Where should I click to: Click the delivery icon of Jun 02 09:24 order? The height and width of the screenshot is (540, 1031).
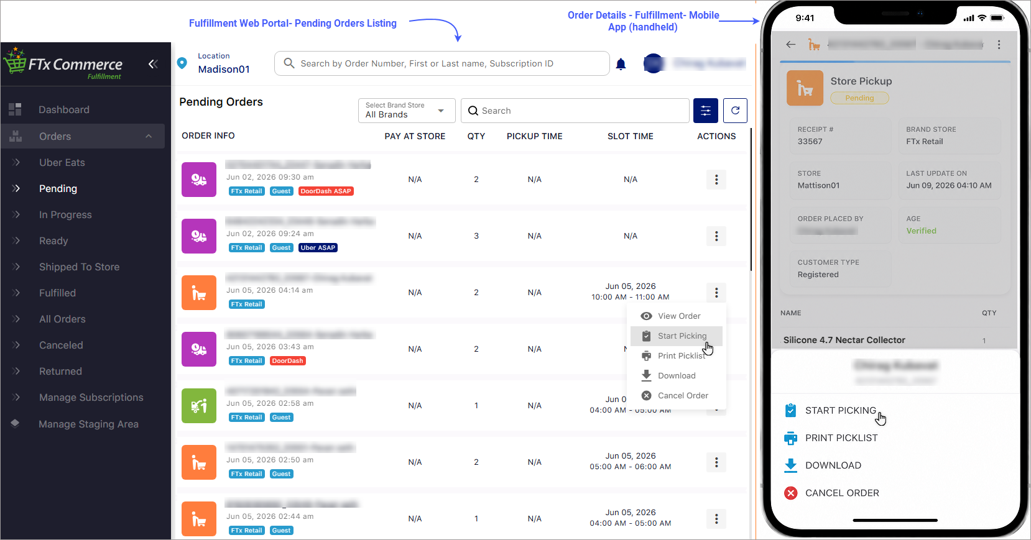pyautogui.click(x=199, y=236)
